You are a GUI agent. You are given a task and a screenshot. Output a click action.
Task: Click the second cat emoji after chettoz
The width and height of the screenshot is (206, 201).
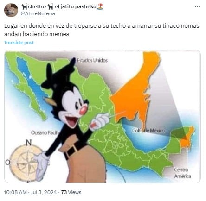pos(51,6)
